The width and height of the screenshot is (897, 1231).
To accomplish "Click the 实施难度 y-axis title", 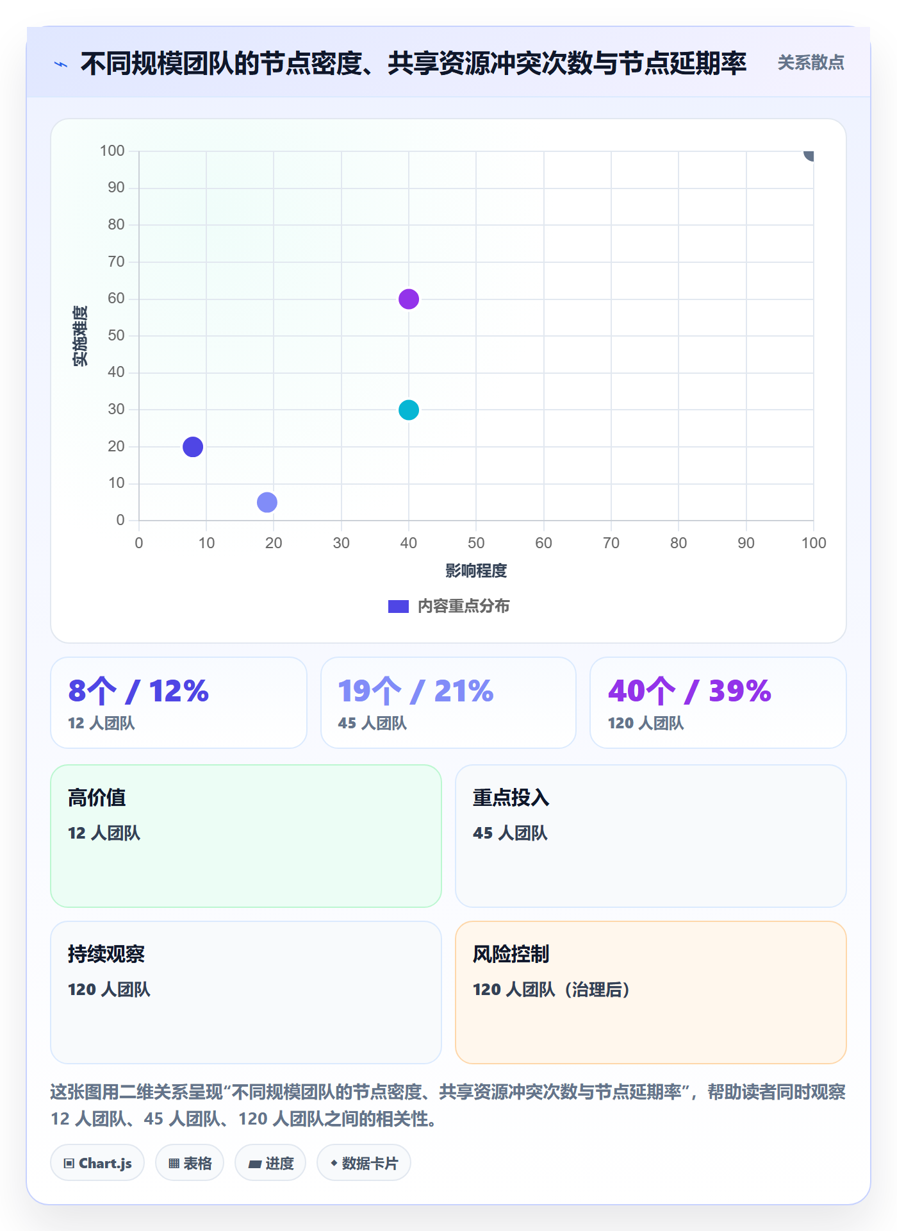I will [x=80, y=336].
